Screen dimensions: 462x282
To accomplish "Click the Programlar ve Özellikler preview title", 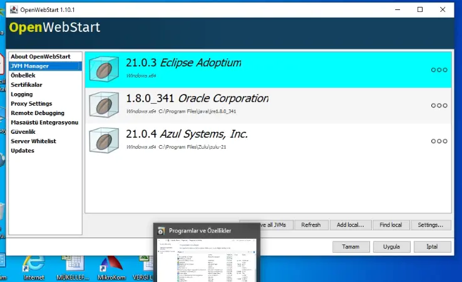I will pyautogui.click(x=200, y=231).
